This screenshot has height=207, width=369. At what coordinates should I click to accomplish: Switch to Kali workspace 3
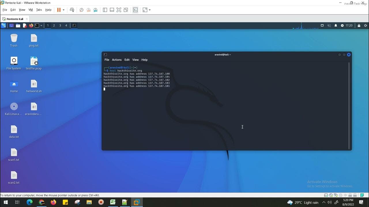tap(60, 25)
